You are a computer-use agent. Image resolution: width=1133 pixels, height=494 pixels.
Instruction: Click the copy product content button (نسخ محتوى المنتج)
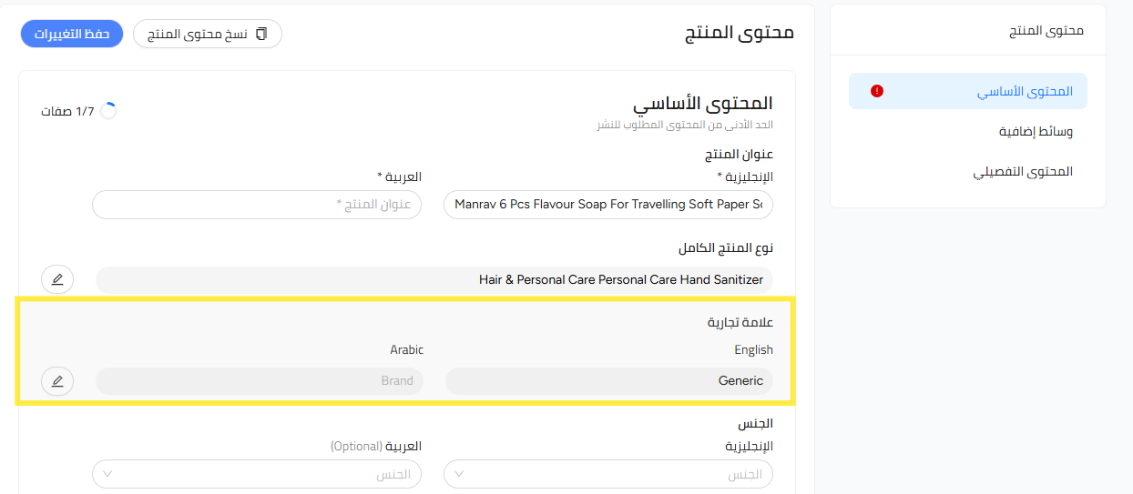tap(208, 34)
